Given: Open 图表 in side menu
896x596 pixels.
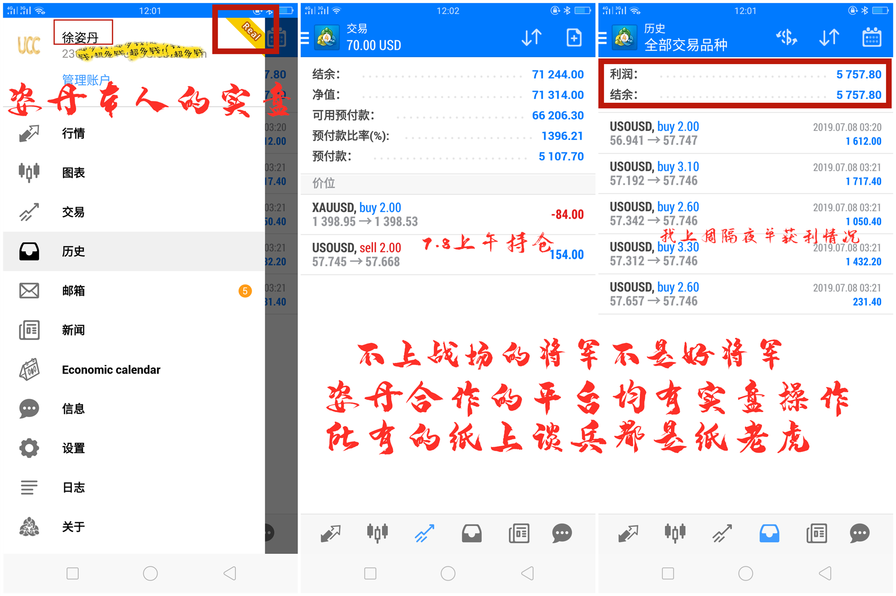Looking at the screenshot, I should 73,173.
